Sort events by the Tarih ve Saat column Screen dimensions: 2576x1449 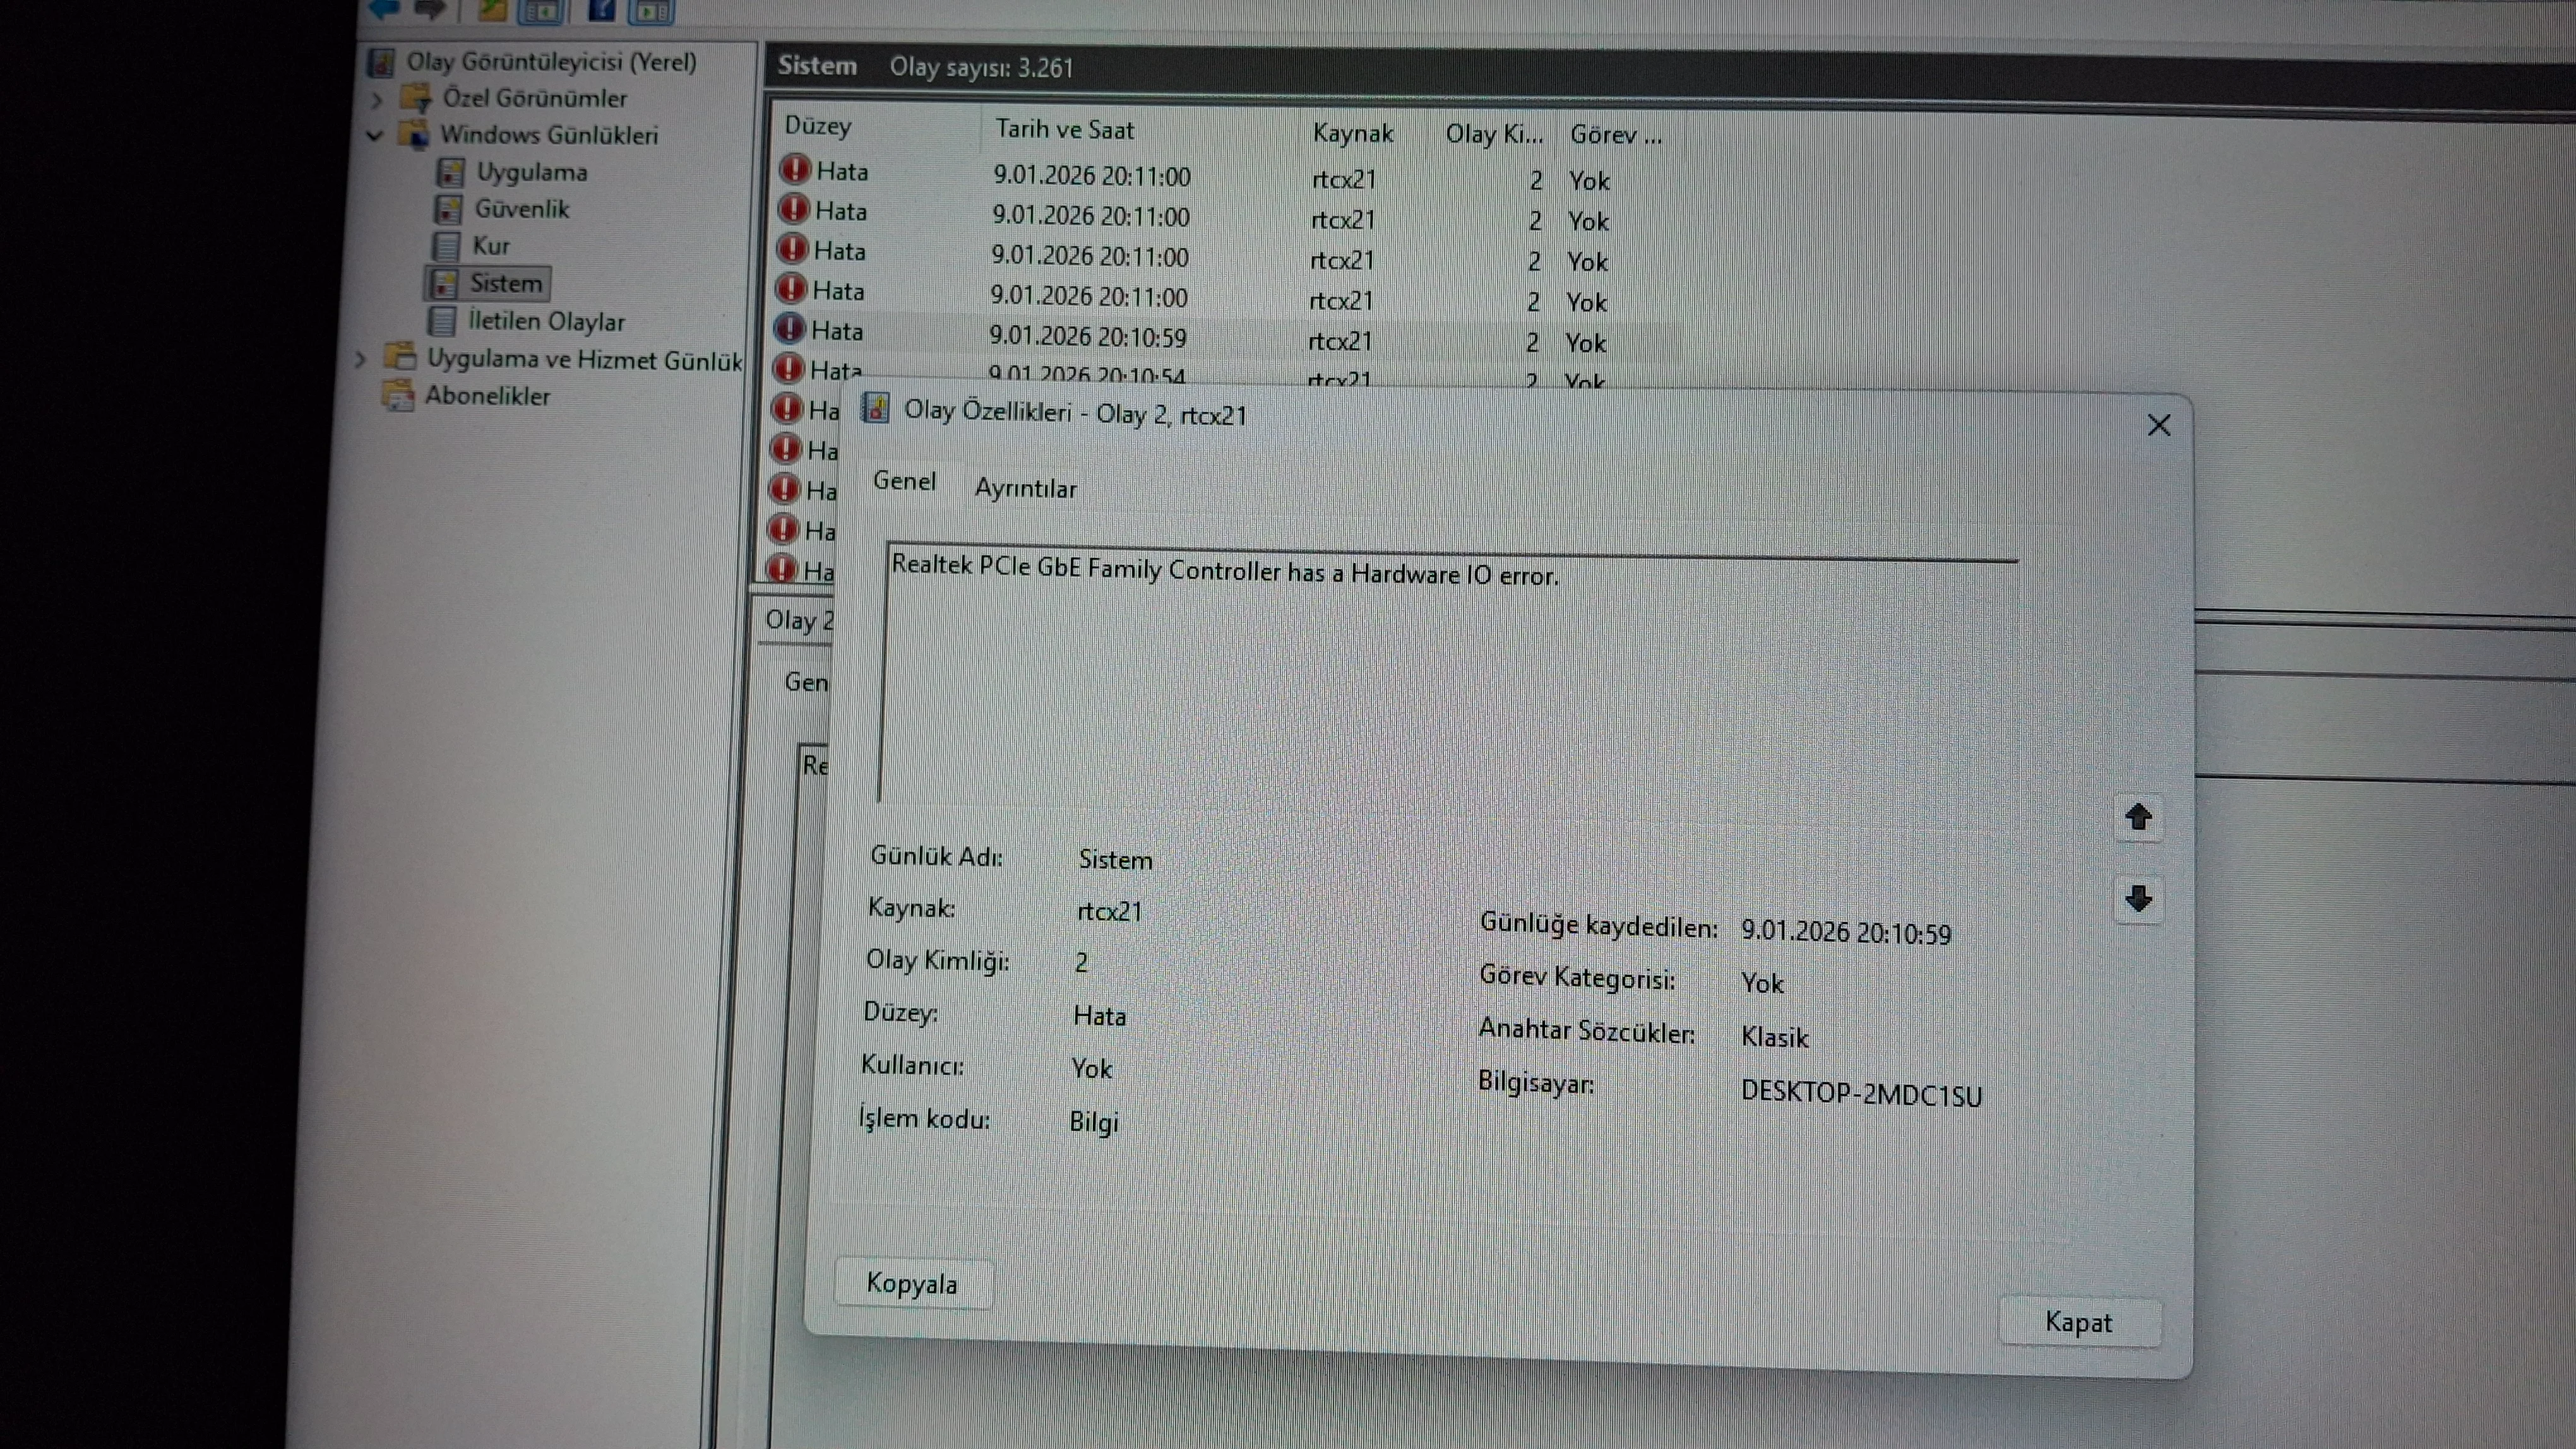(1064, 129)
